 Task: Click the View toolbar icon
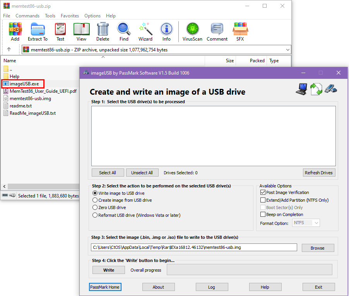(82, 32)
